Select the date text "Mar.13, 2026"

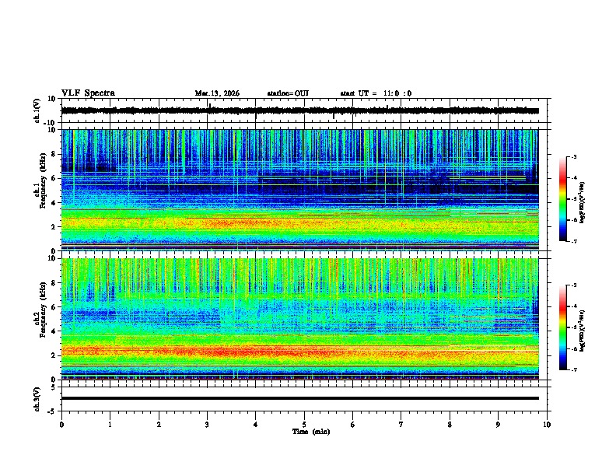217,93
